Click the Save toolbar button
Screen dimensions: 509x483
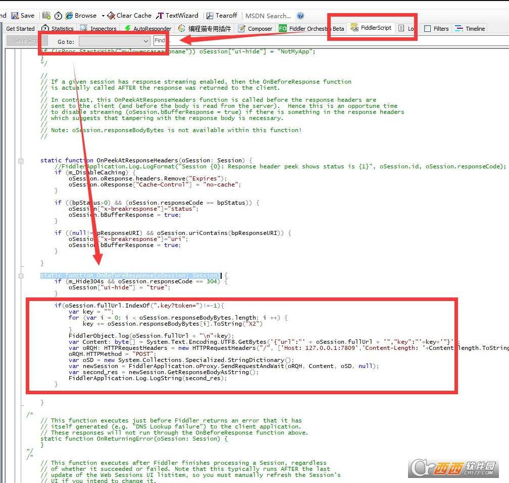[23, 16]
